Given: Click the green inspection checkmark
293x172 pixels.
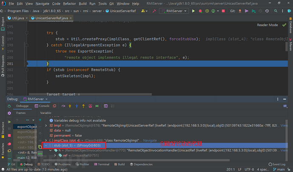Looking at the screenshot, I should [x=284, y=25].
